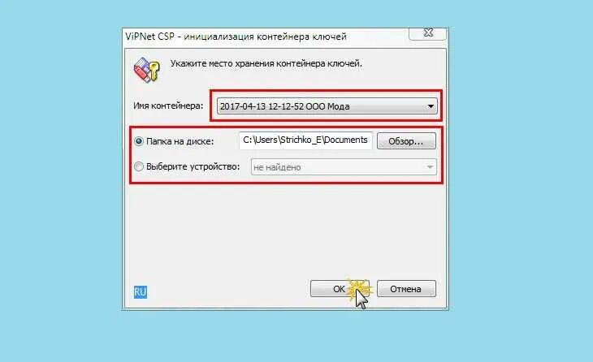
Task: Click the key and USB token icon
Action: click(147, 70)
